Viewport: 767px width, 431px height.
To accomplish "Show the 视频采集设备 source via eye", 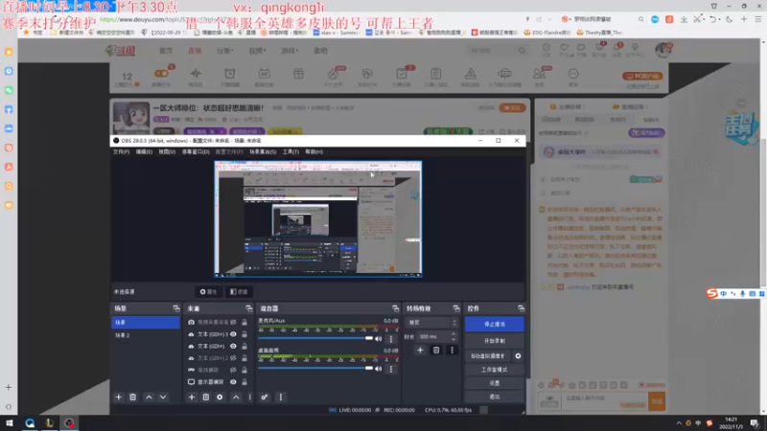I will tap(233, 323).
